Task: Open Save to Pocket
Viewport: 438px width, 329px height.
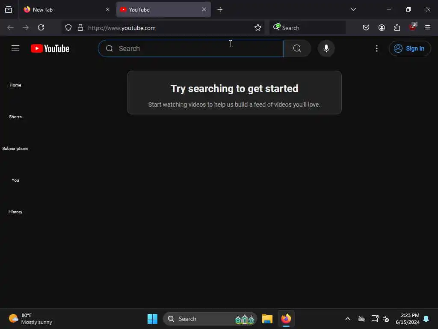Action: point(366,27)
